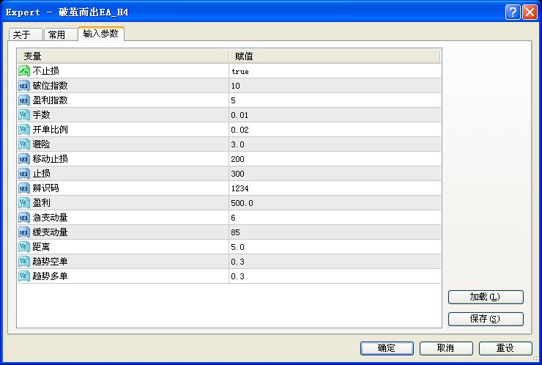Click the double-type icon beside 距离
542x365 pixels.
(24, 247)
